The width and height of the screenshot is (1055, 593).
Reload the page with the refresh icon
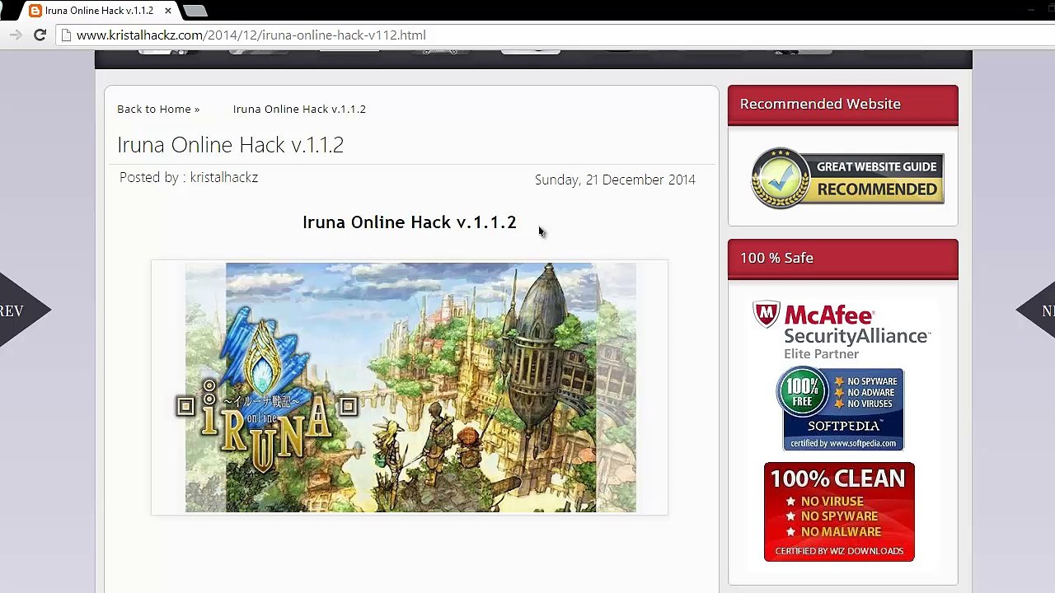[x=40, y=35]
